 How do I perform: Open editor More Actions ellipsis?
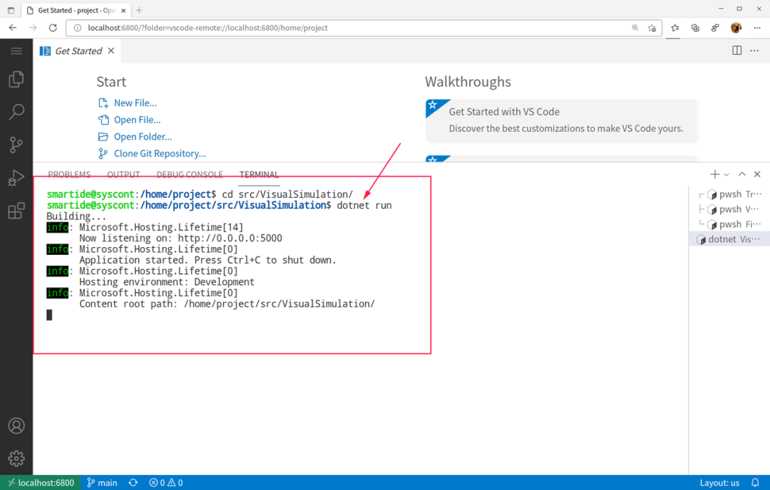tap(754, 51)
